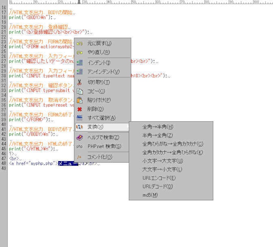Click the copy icon beside コピー
The width and height of the screenshot is (273, 247).
80,91
